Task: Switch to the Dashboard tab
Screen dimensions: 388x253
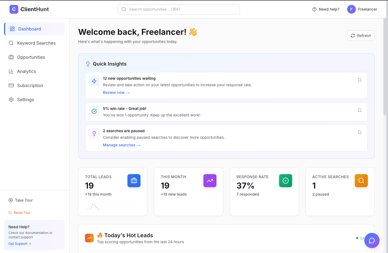Action: tap(29, 29)
